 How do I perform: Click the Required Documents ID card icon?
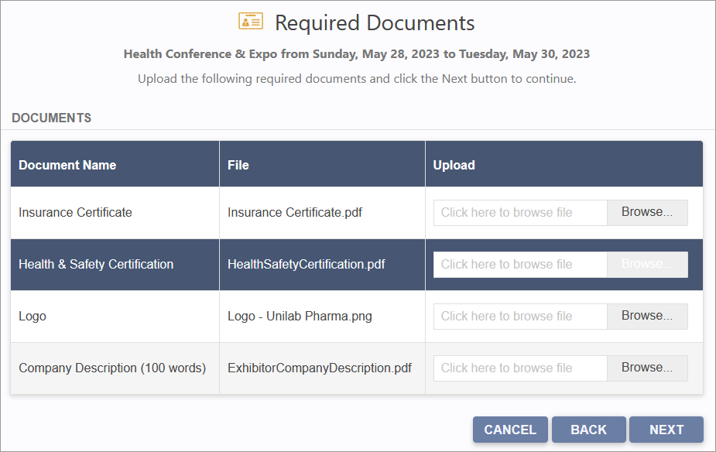[x=251, y=22]
